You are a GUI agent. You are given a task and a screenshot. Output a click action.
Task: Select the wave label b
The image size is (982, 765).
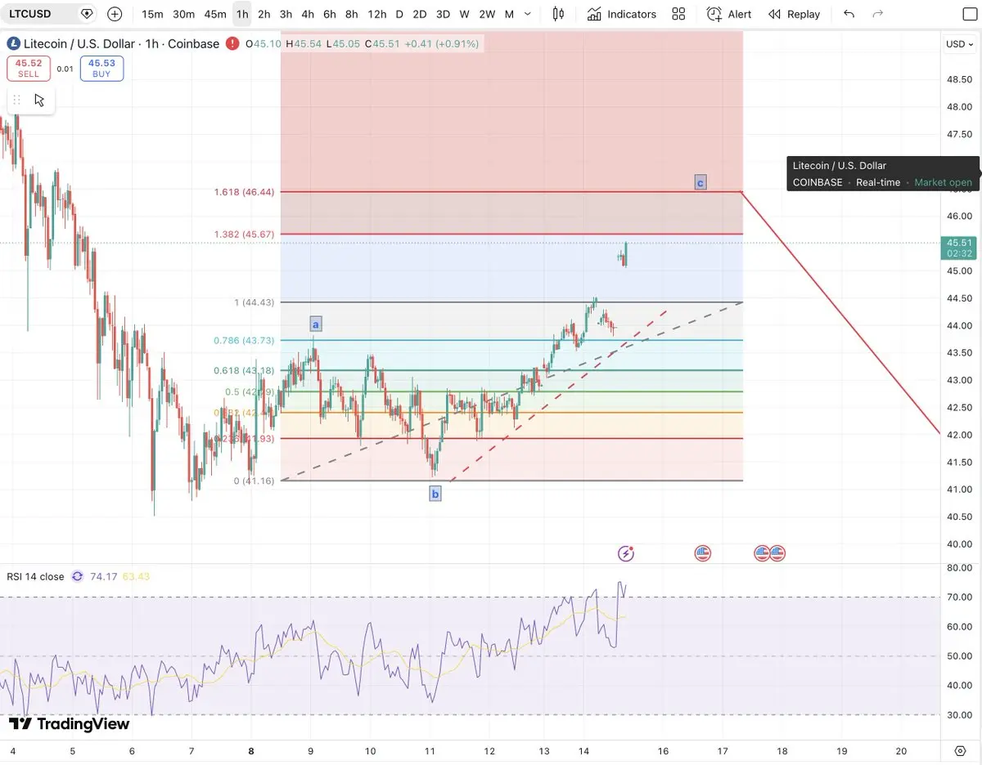[x=435, y=493]
